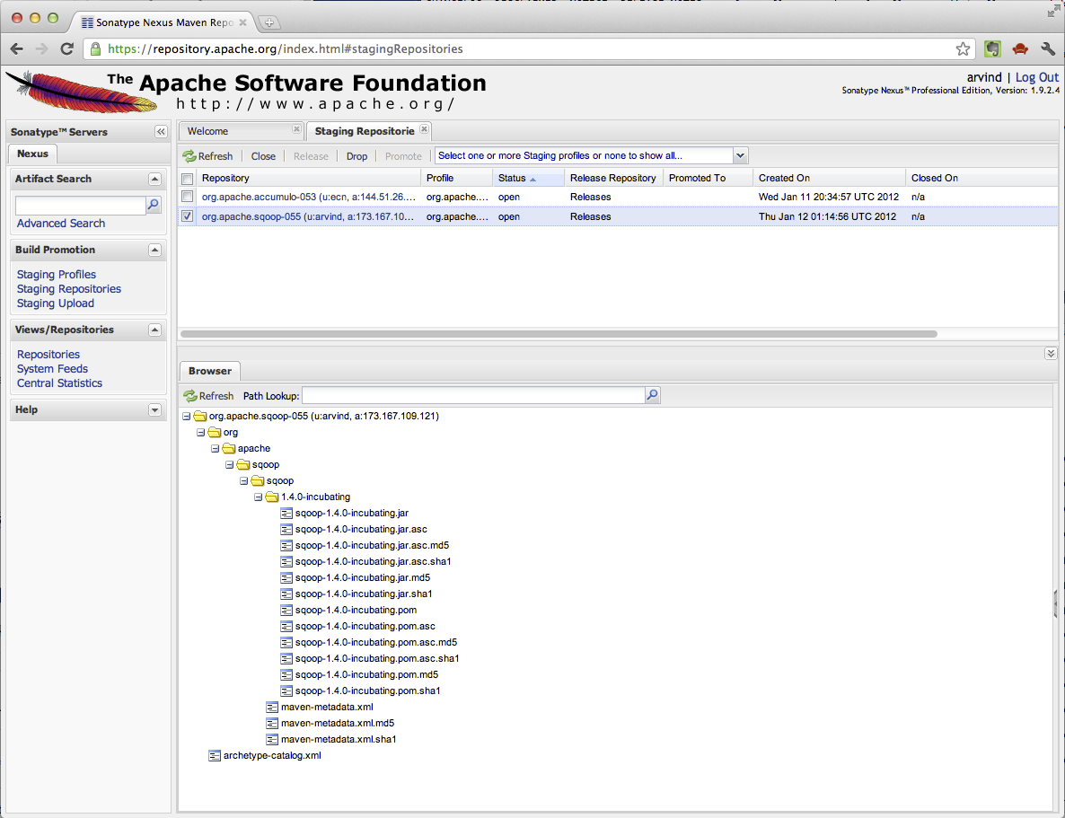
Task: Collapse the Views/Repositories section
Action: (154, 330)
